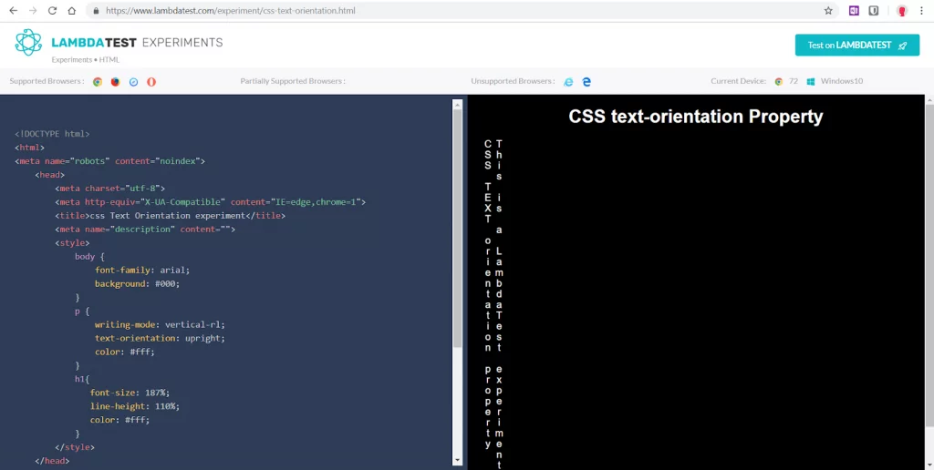Image resolution: width=934 pixels, height=470 pixels.
Task: Click the vertical LambdaTest experiment text column
Action: click(x=499, y=304)
